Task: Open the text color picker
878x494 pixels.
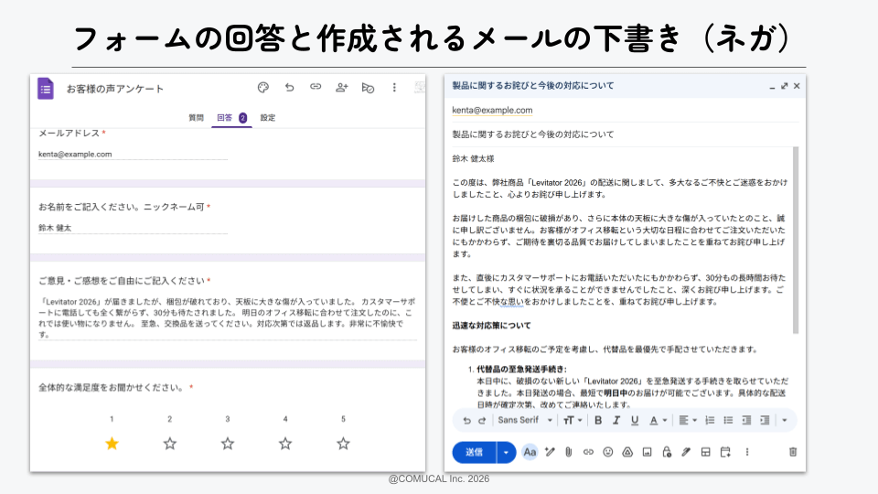Action: coord(658,421)
